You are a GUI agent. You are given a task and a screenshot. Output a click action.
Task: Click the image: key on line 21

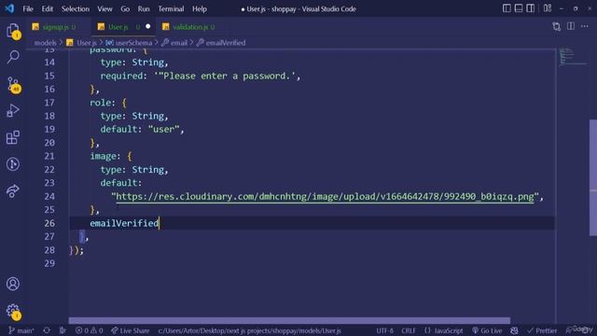[x=105, y=156]
